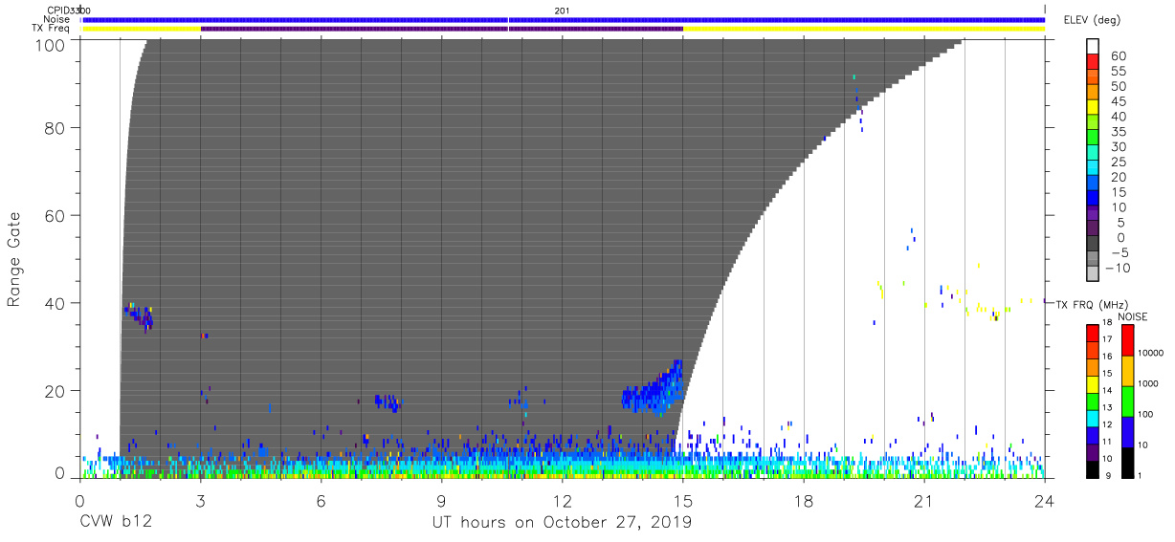Click the purple segment of the TX Freq bar
Screen dimensions: 1175x542
tap(441, 29)
